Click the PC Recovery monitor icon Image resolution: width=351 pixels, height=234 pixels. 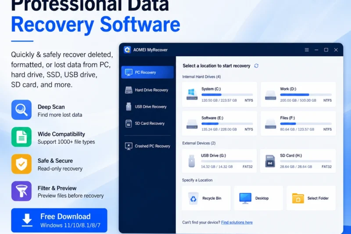(129, 72)
